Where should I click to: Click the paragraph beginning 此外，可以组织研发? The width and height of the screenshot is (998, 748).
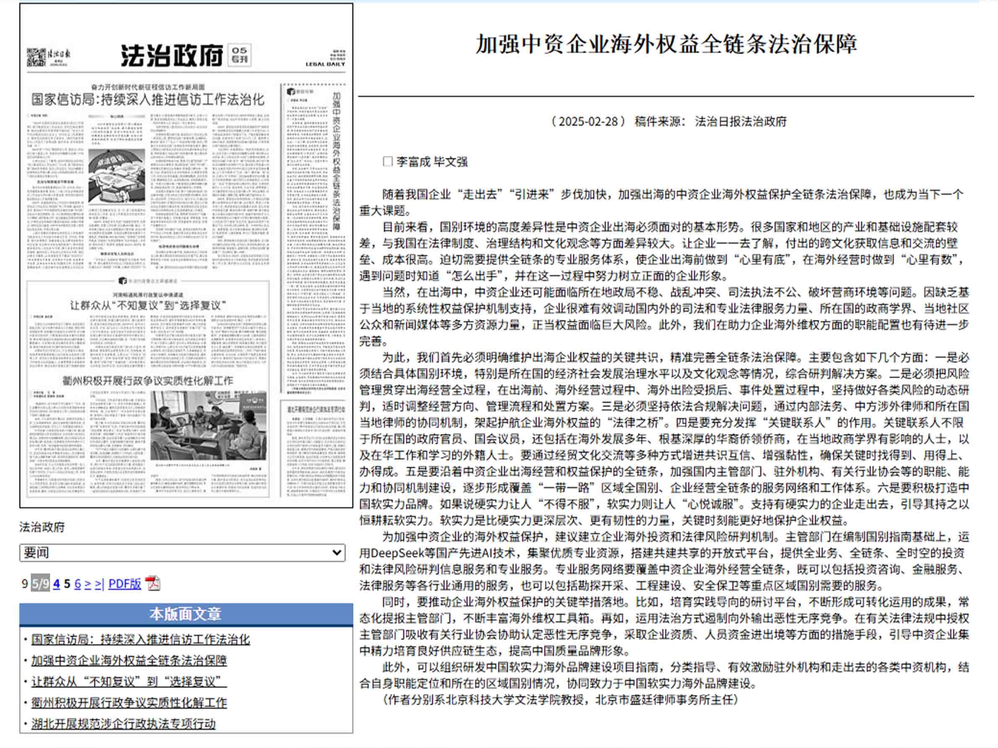(x=664, y=675)
